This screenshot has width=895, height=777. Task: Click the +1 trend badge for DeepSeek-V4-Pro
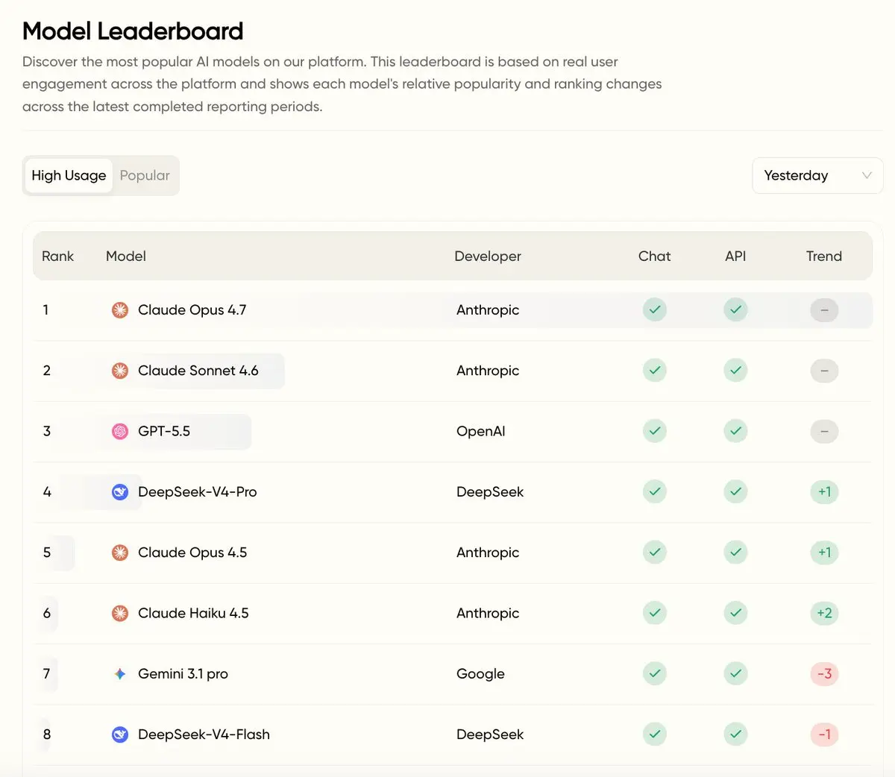click(824, 491)
